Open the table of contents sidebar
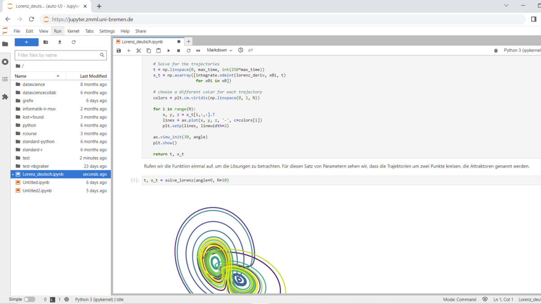Viewport: 541px width, 304px height. tap(5, 79)
